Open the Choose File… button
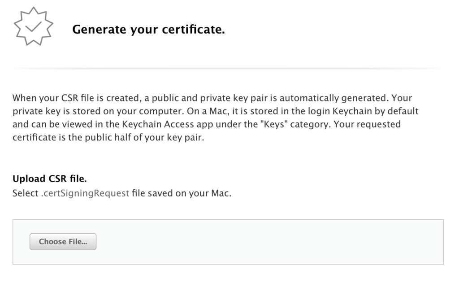The height and width of the screenshot is (283, 459). click(63, 242)
